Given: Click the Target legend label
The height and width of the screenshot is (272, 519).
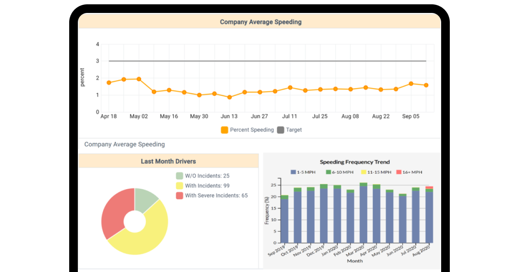Looking at the screenshot, I should pos(294,130).
